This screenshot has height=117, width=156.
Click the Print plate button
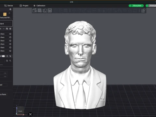(152, 6)
